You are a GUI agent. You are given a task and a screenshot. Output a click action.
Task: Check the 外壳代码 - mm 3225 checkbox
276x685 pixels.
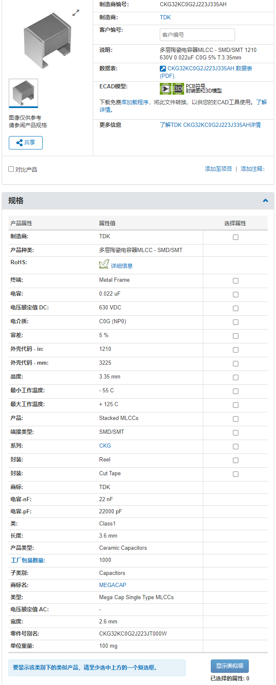(x=235, y=363)
